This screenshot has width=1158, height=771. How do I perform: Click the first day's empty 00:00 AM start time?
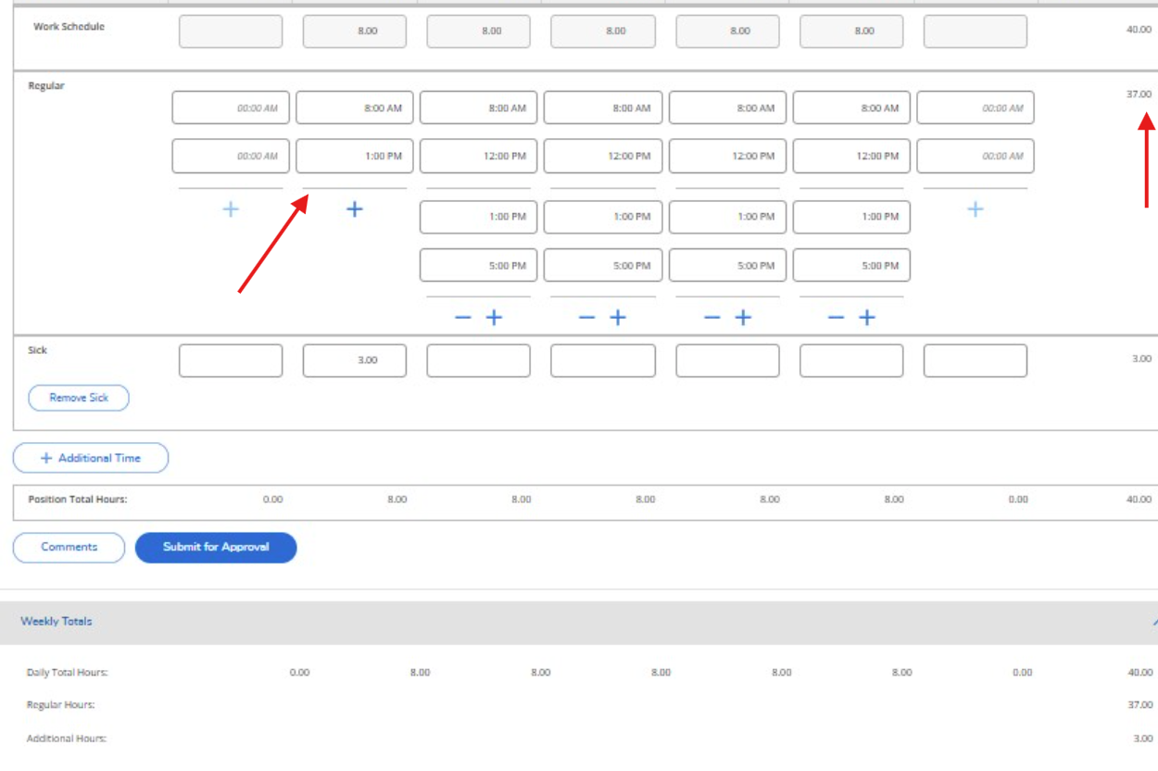[x=231, y=108]
